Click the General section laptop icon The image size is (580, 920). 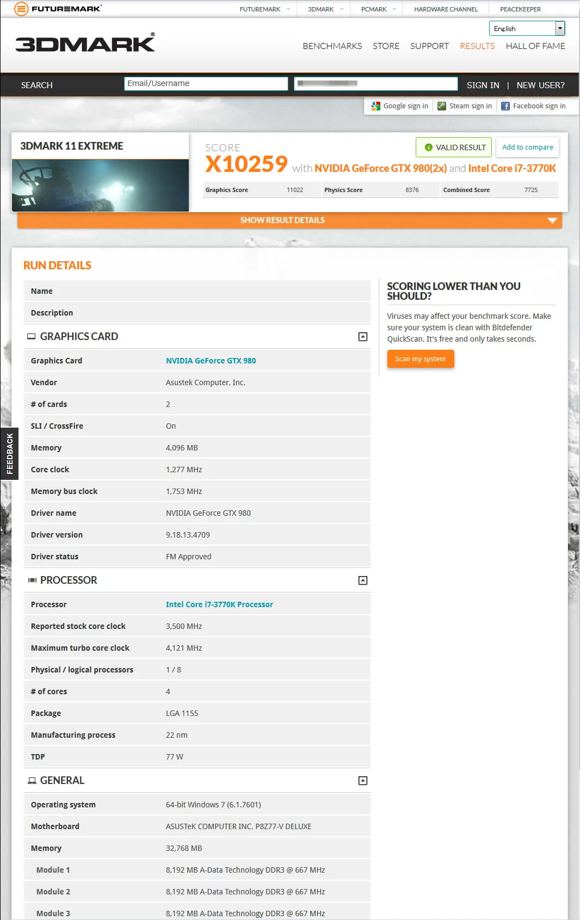32,781
